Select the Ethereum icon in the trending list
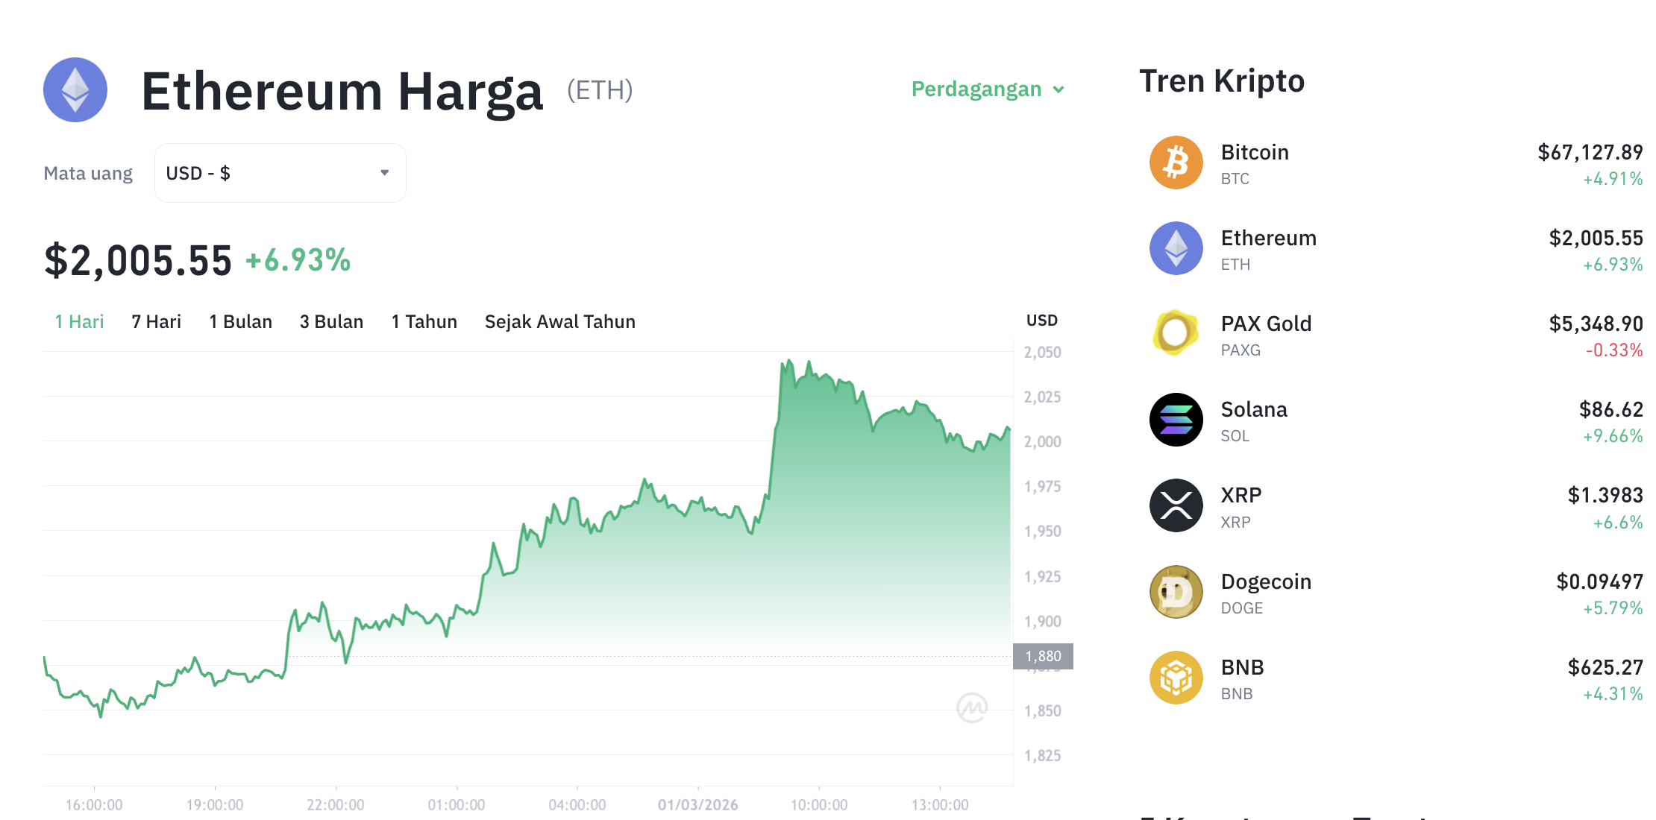1656x820 pixels. coord(1176,247)
